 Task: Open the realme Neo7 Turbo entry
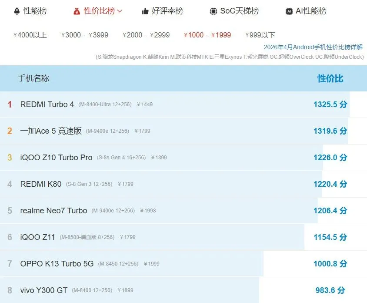(53, 210)
